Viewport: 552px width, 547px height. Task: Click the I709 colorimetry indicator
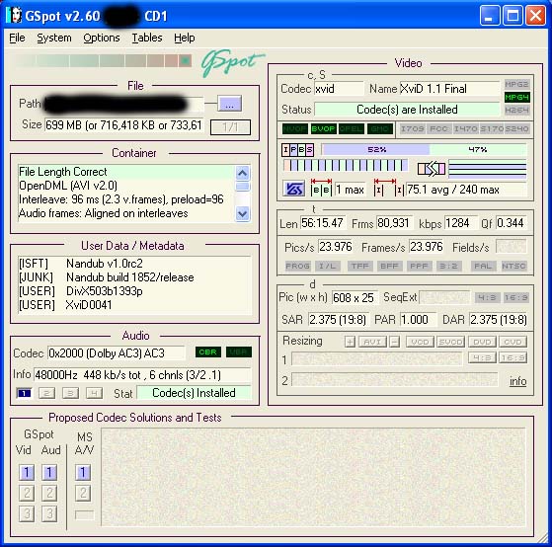coord(413,128)
